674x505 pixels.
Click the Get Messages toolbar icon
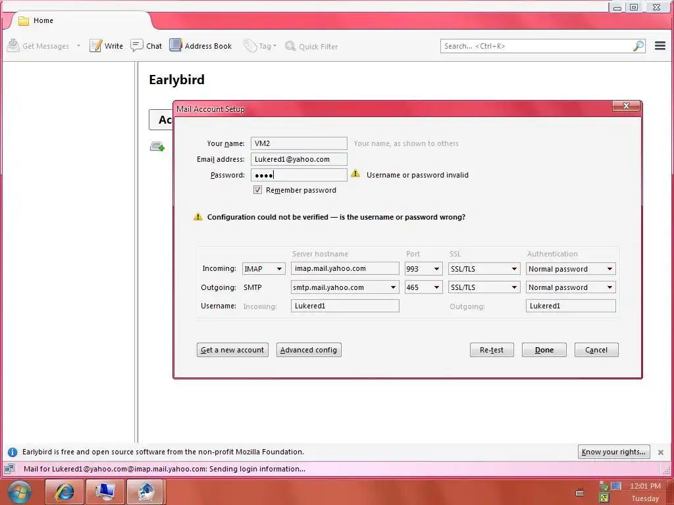pyautogui.click(x=13, y=45)
